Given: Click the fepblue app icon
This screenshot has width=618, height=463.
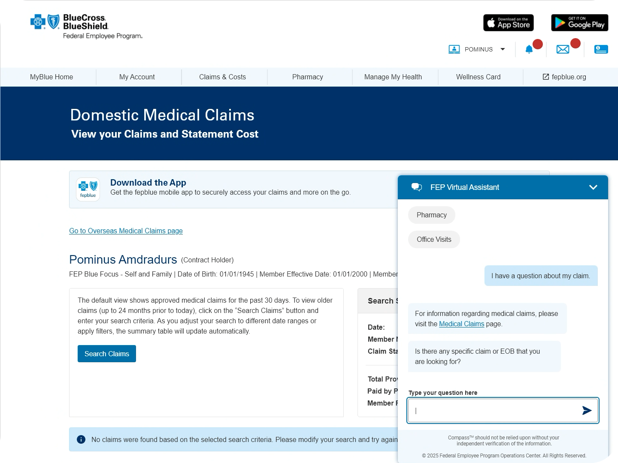Looking at the screenshot, I should click(x=88, y=189).
